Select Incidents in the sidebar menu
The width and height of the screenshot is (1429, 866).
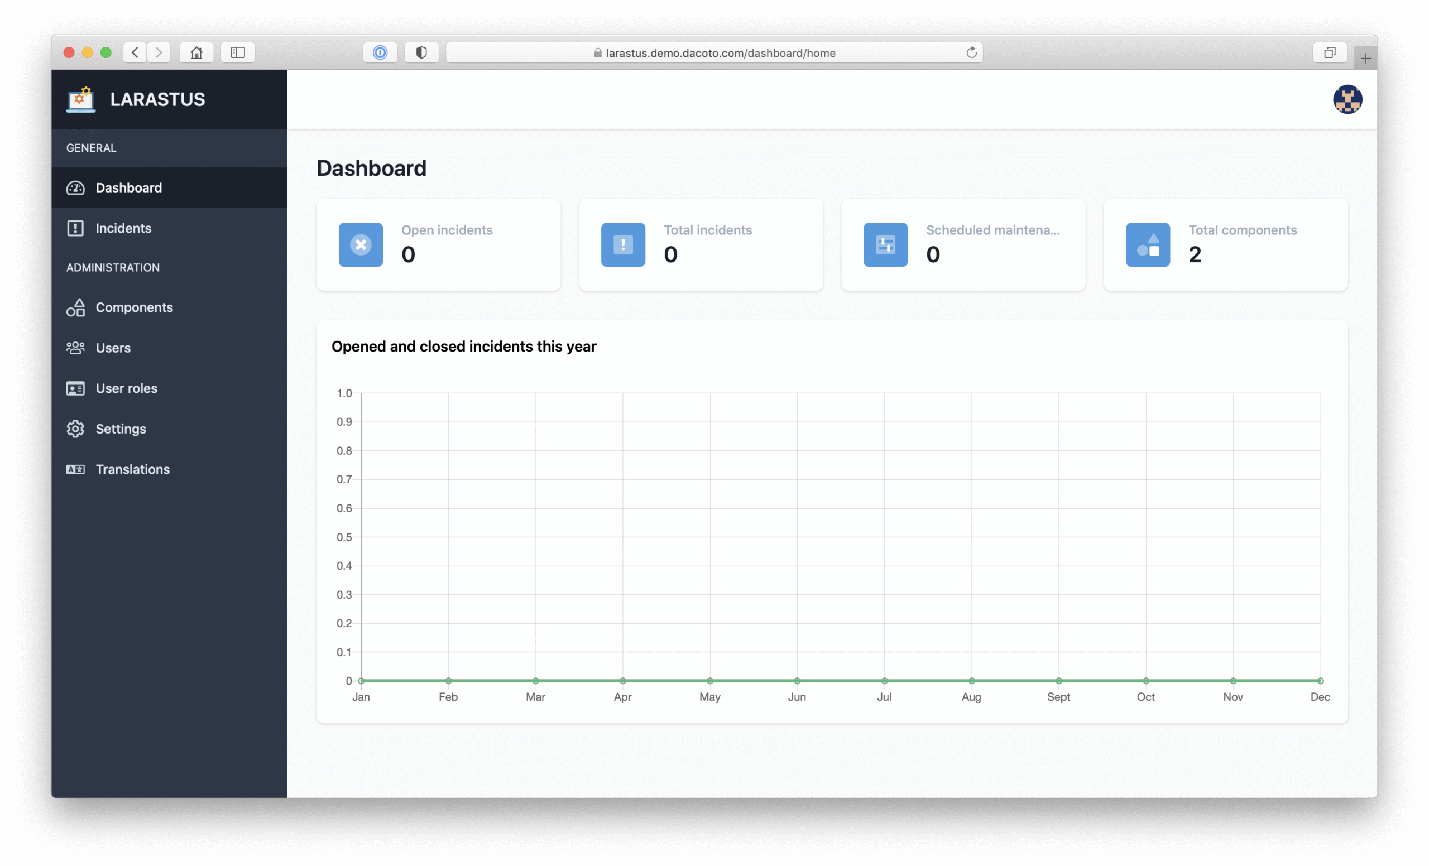click(123, 228)
